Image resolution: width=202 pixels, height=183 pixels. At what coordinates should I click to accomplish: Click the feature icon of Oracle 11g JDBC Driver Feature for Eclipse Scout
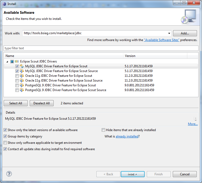click(x=22, y=76)
